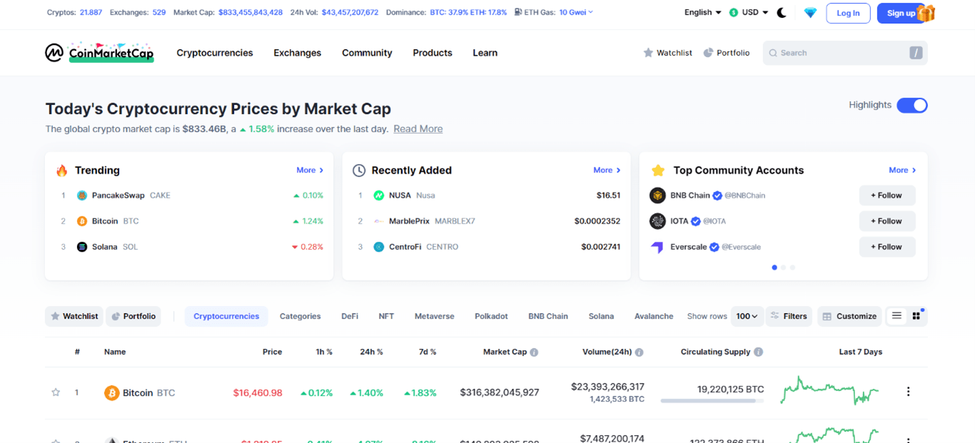This screenshot has width=975, height=443.
Task: Click Bitcoin Last 7 Days sparkline chart
Action: click(x=831, y=391)
